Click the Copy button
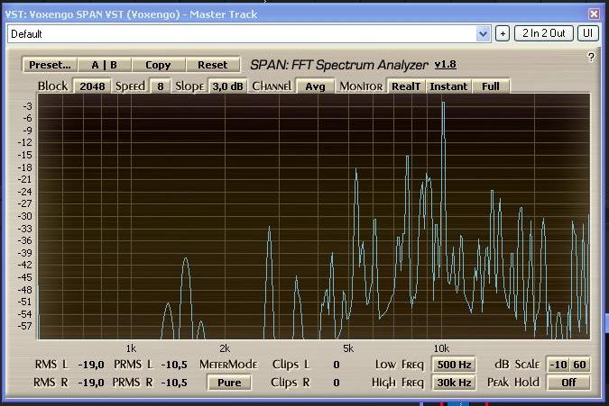Image resolution: width=609 pixels, height=406 pixels. tap(158, 65)
